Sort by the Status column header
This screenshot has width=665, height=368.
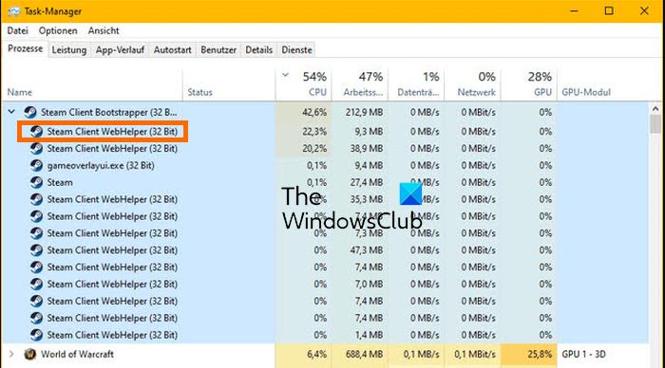click(229, 84)
